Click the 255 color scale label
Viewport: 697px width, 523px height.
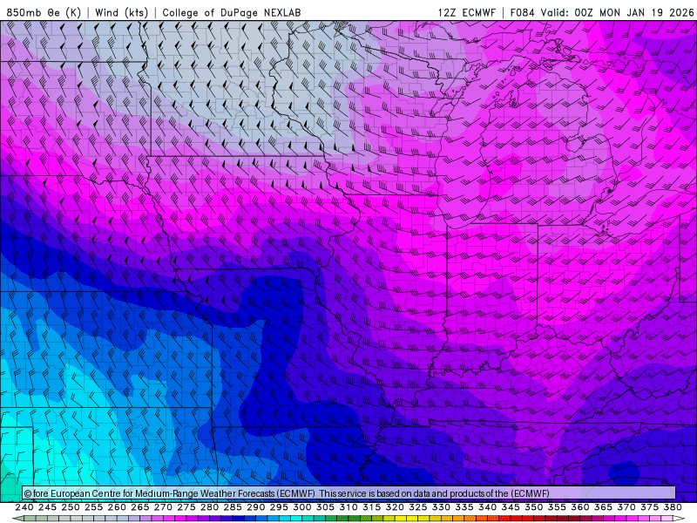point(93,507)
